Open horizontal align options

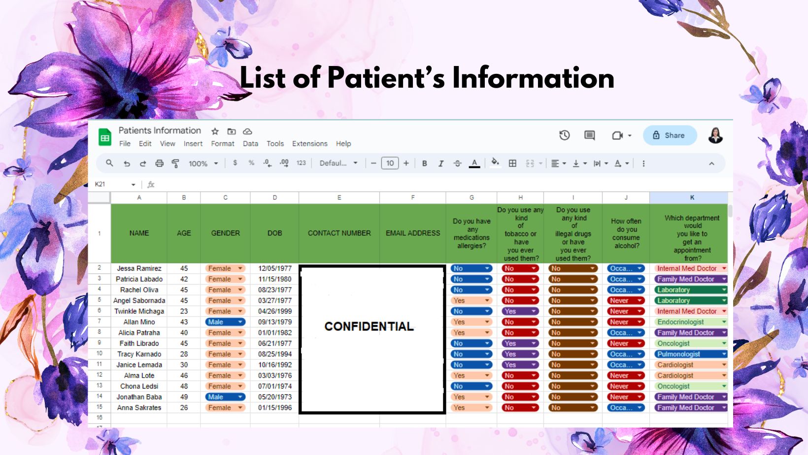point(558,163)
